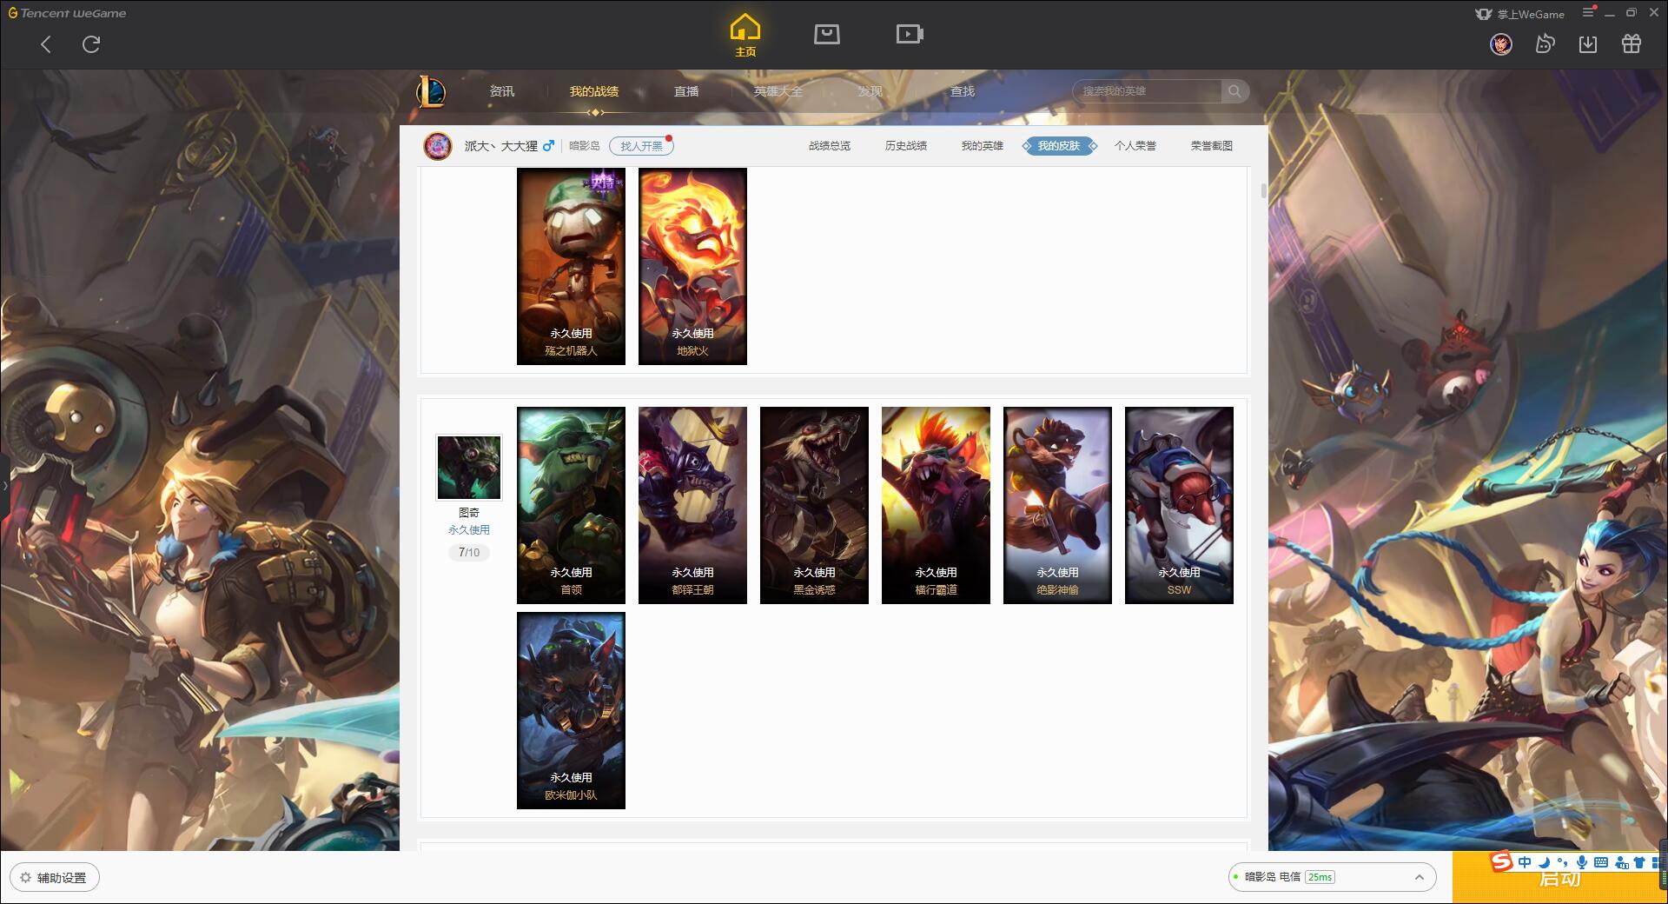Open the Sogou soft keyboard icon
This screenshot has width=1668, height=904.
[1601, 862]
